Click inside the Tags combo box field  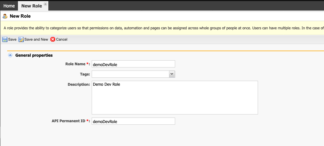pyautogui.click(x=130, y=74)
